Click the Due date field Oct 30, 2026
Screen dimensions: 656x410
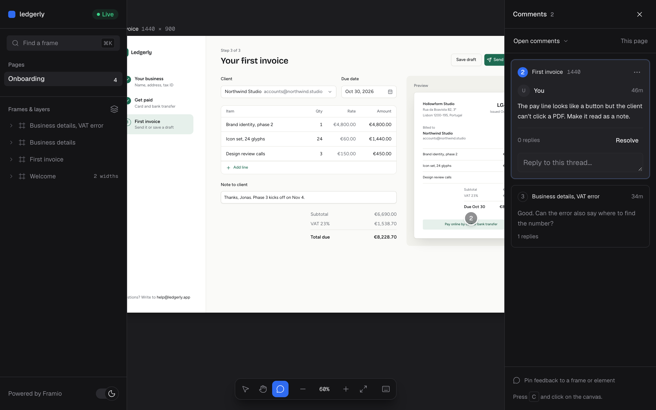[x=369, y=92]
